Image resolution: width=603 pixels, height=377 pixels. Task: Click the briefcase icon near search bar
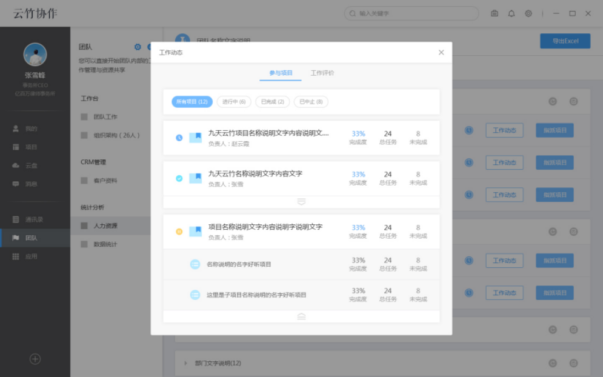click(x=494, y=13)
